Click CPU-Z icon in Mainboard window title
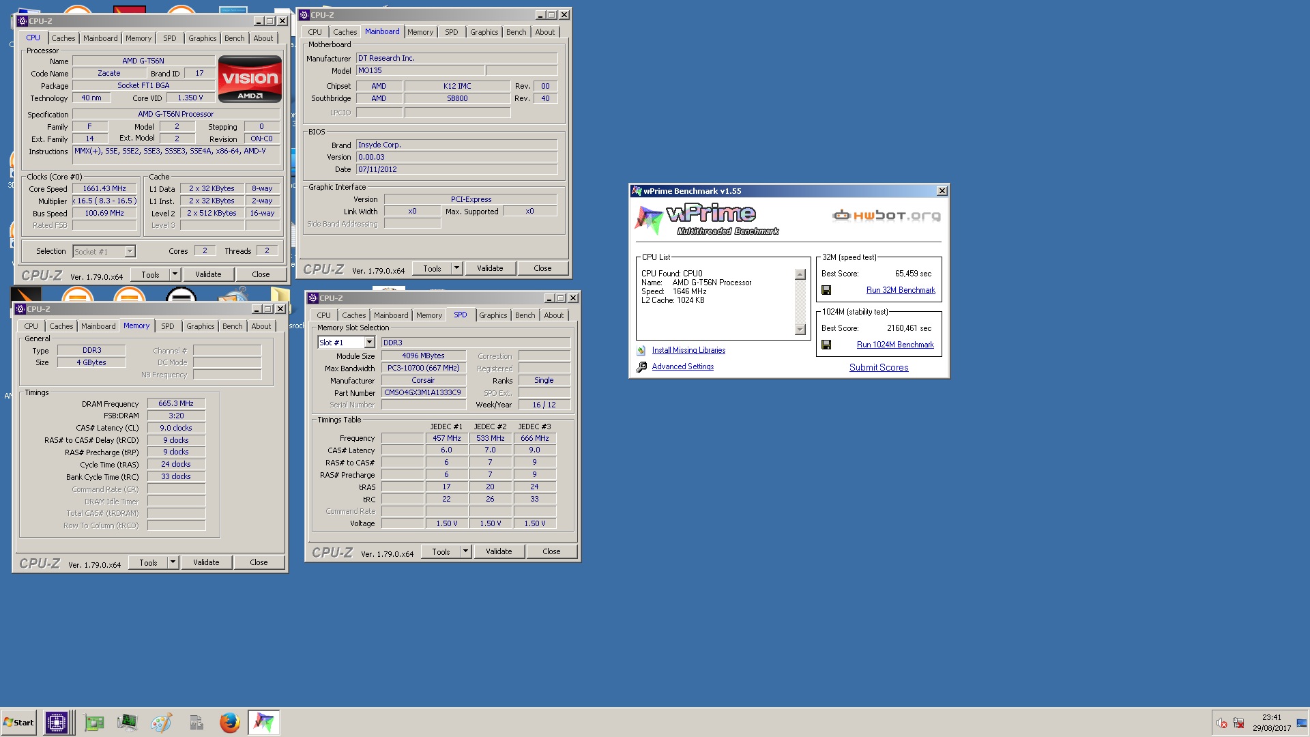This screenshot has height=737, width=1310. click(304, 15)
